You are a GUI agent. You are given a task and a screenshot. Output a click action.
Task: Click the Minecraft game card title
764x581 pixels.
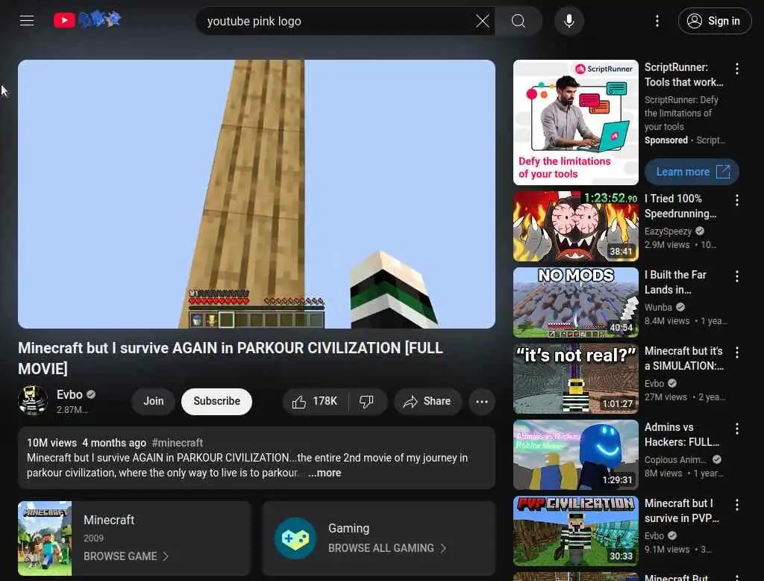pyautogui.click(x=109, y=520)
